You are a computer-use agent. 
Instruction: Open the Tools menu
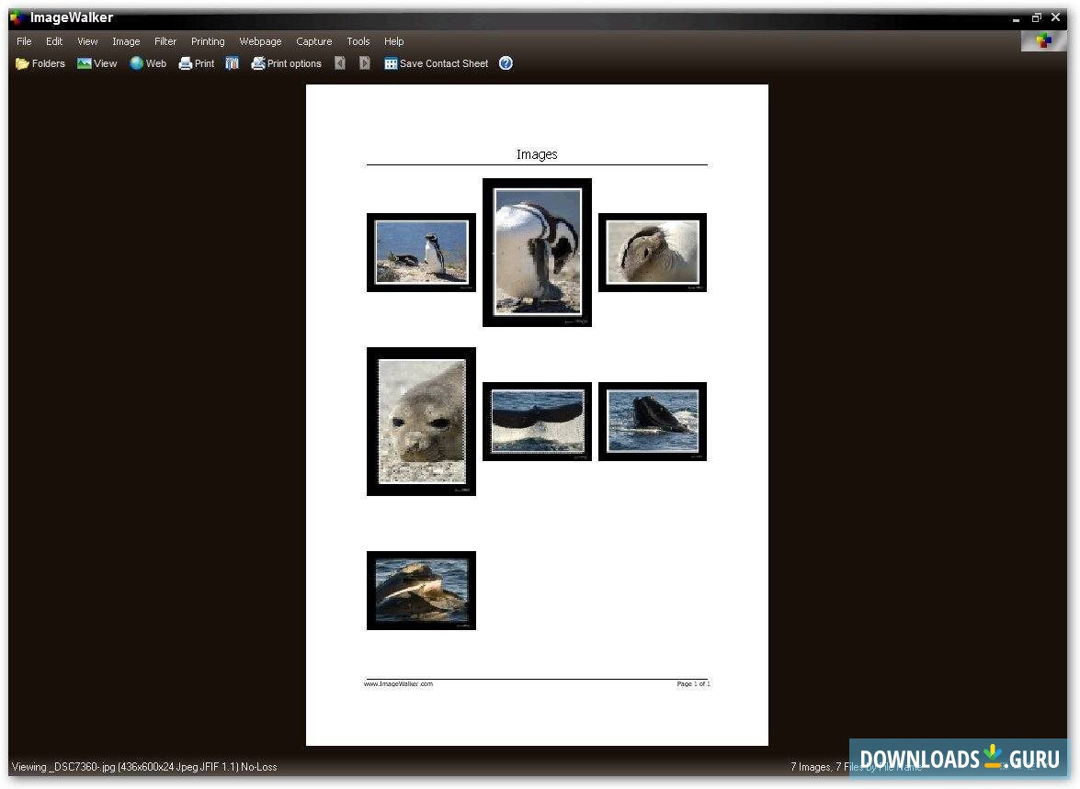[x=358, y=40]
